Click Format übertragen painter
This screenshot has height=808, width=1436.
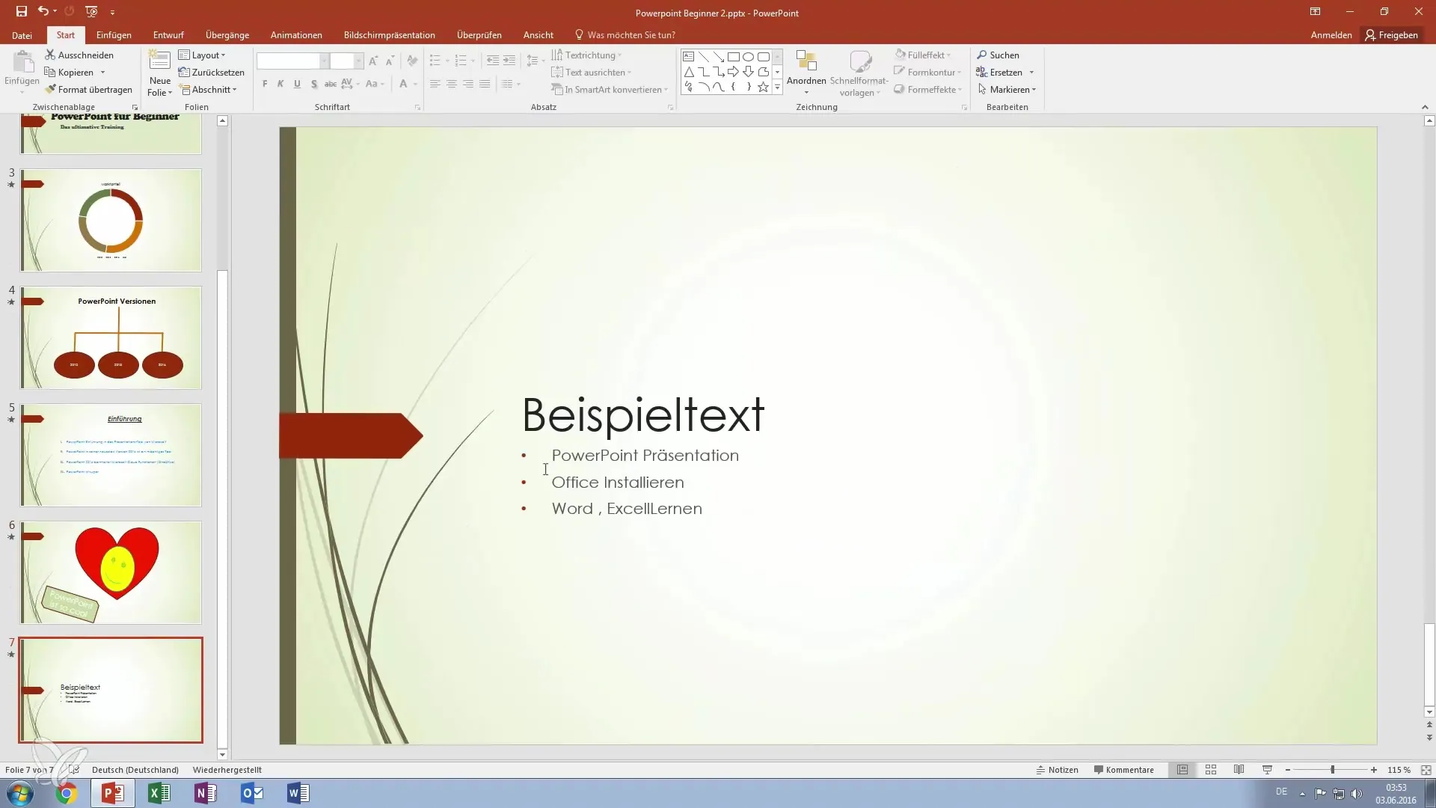coord(88,90)
